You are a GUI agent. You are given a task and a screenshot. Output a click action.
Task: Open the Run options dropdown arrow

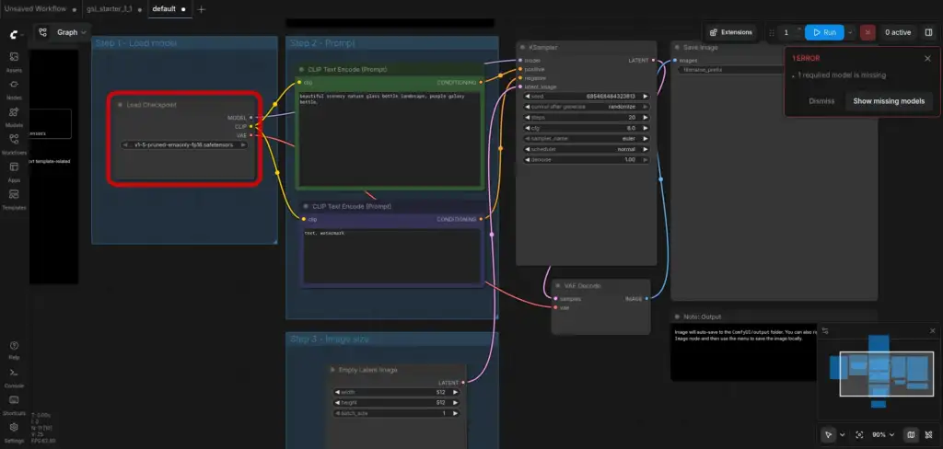coord(850,32)
